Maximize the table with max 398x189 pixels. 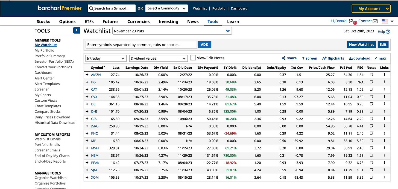pos(380,58)
